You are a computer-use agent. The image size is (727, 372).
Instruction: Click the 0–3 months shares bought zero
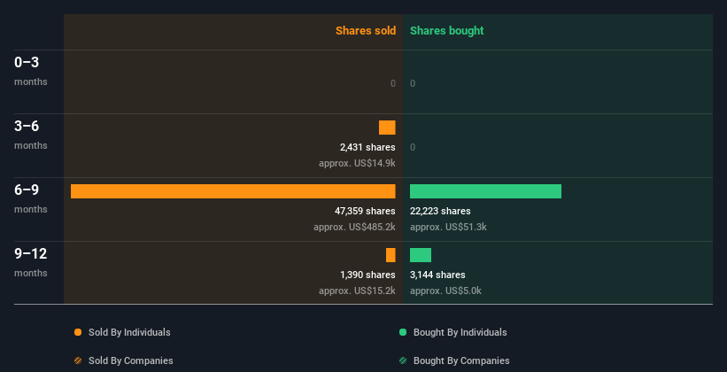[413, 83]
